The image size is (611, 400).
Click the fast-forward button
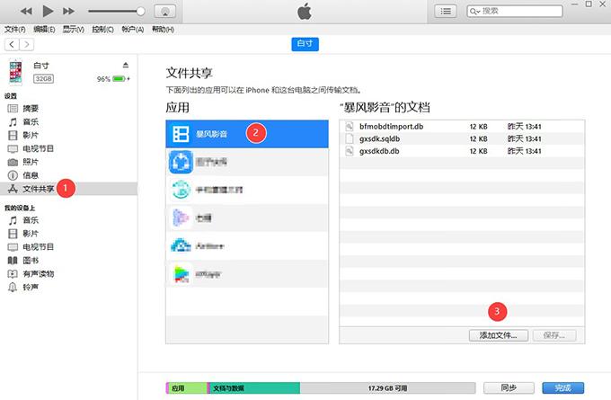[68, 11]
